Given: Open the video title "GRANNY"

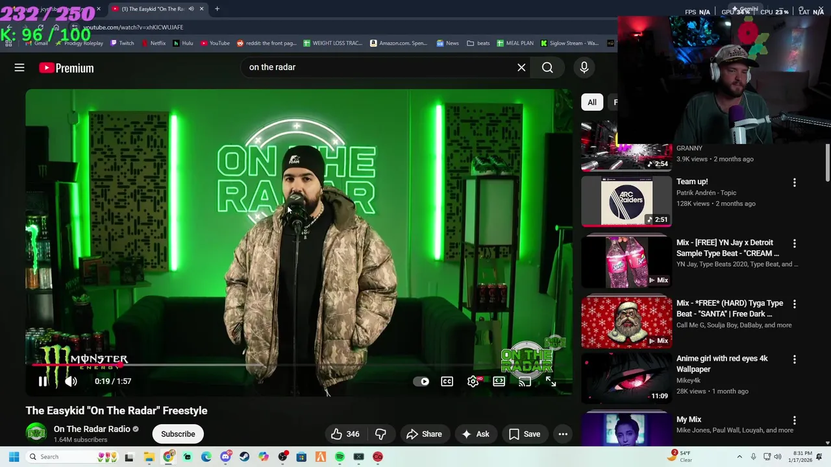Looking at the screenshot, I should [689, 148].
